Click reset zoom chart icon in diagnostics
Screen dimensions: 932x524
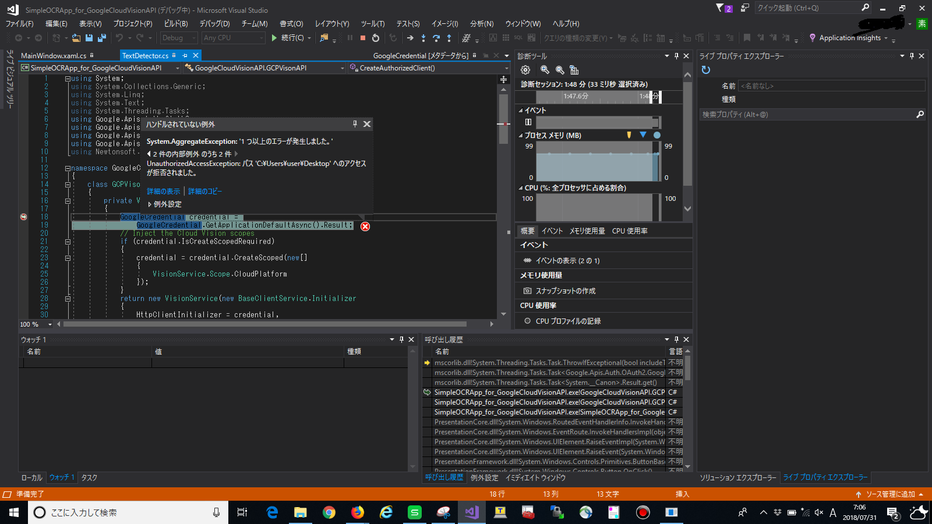[x=574, y=70]
